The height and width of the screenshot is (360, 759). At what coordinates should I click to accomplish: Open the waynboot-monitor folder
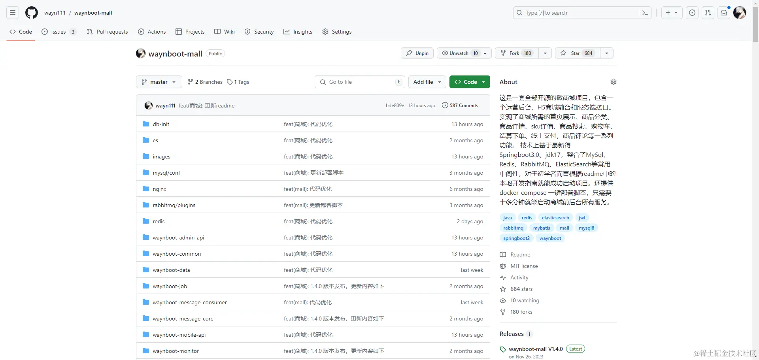point(176,351)
